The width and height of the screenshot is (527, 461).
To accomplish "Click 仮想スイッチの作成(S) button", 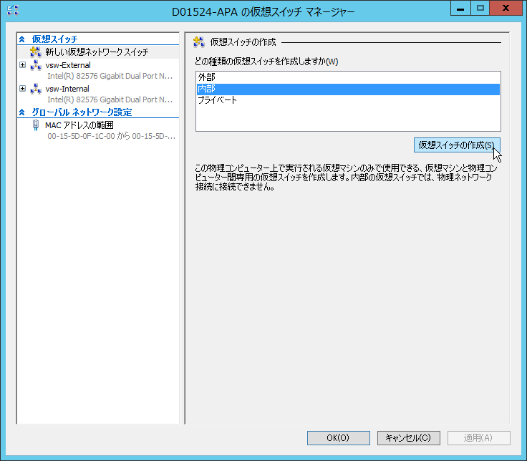I will (457, 145).
